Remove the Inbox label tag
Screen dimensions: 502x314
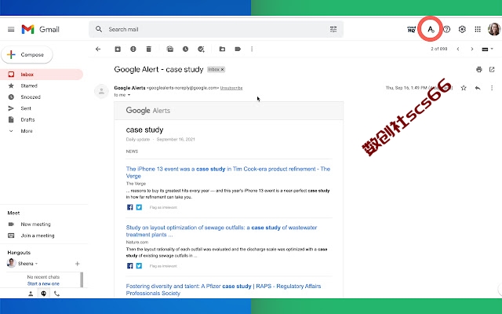point(223,70)
